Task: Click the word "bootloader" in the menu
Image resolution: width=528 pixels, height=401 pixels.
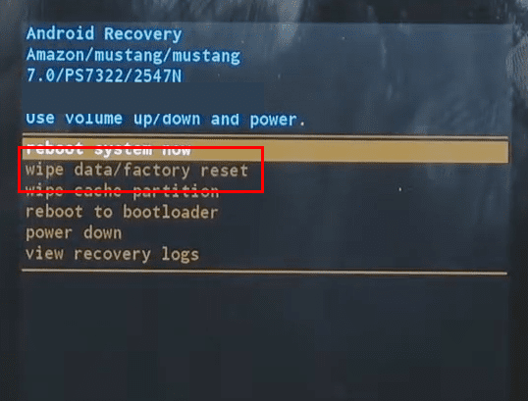Action: (171, 212)
